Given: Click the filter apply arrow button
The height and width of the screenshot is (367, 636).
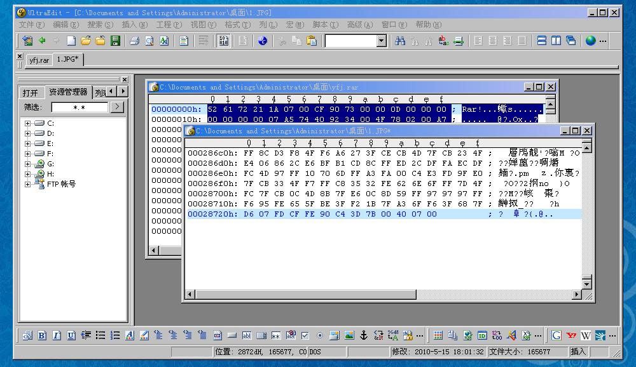Looking at the screenshot, I should (116, 107).
